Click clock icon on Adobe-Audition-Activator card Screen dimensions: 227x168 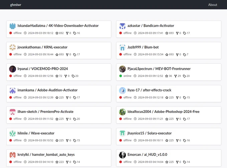click(x=25, y=98)
